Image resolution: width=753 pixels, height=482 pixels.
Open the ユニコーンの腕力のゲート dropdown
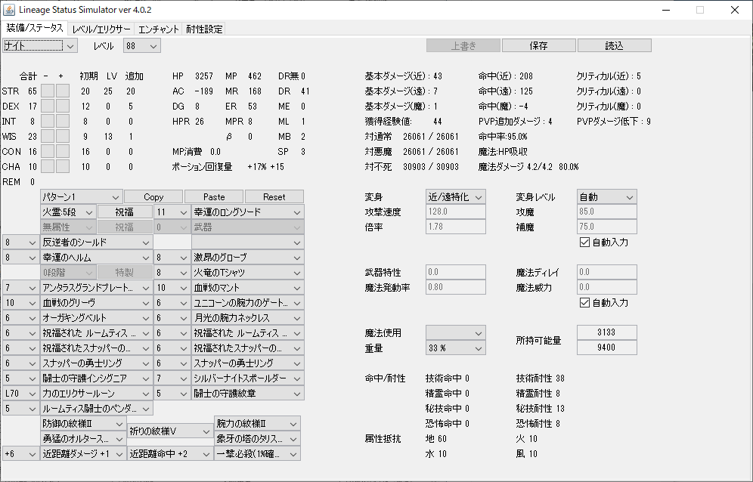248,303
